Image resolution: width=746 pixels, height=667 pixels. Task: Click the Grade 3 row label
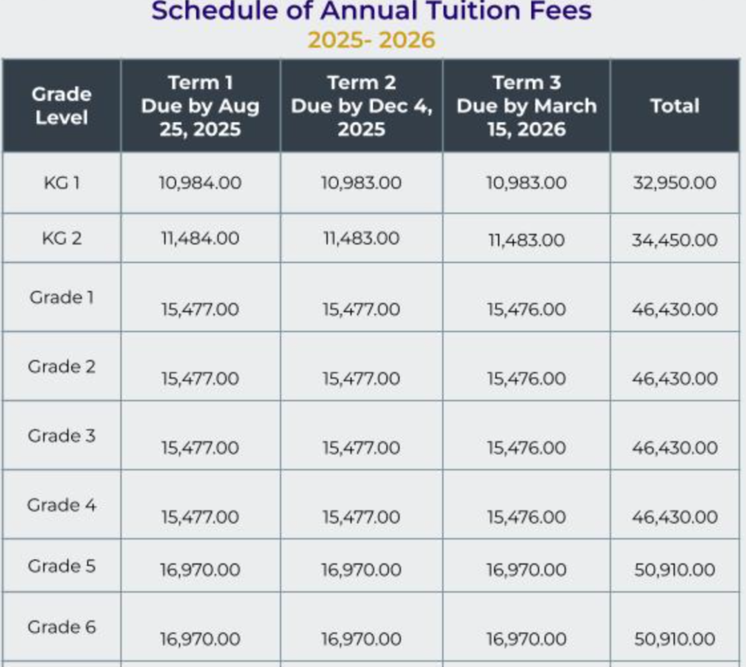[61, 436]
